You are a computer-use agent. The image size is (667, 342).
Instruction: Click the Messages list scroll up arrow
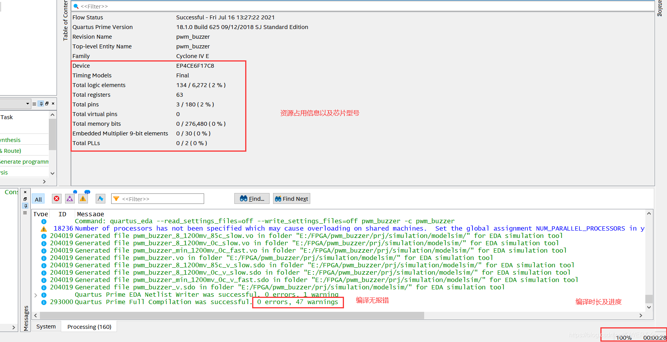coord(649,214)
